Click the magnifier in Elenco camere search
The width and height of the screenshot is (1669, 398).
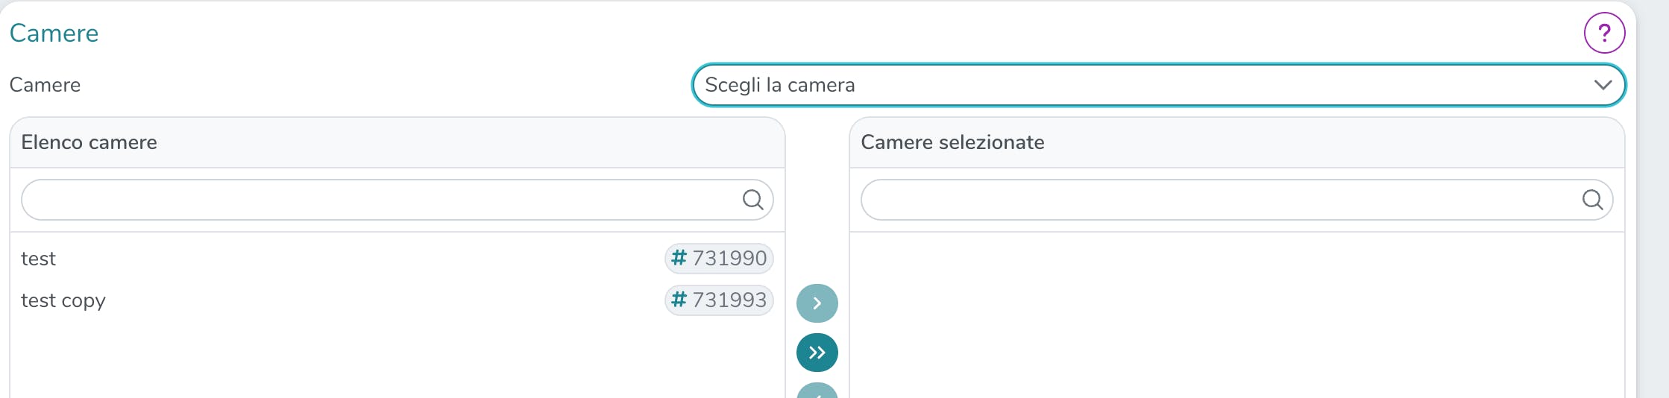[x=752, y=200]
